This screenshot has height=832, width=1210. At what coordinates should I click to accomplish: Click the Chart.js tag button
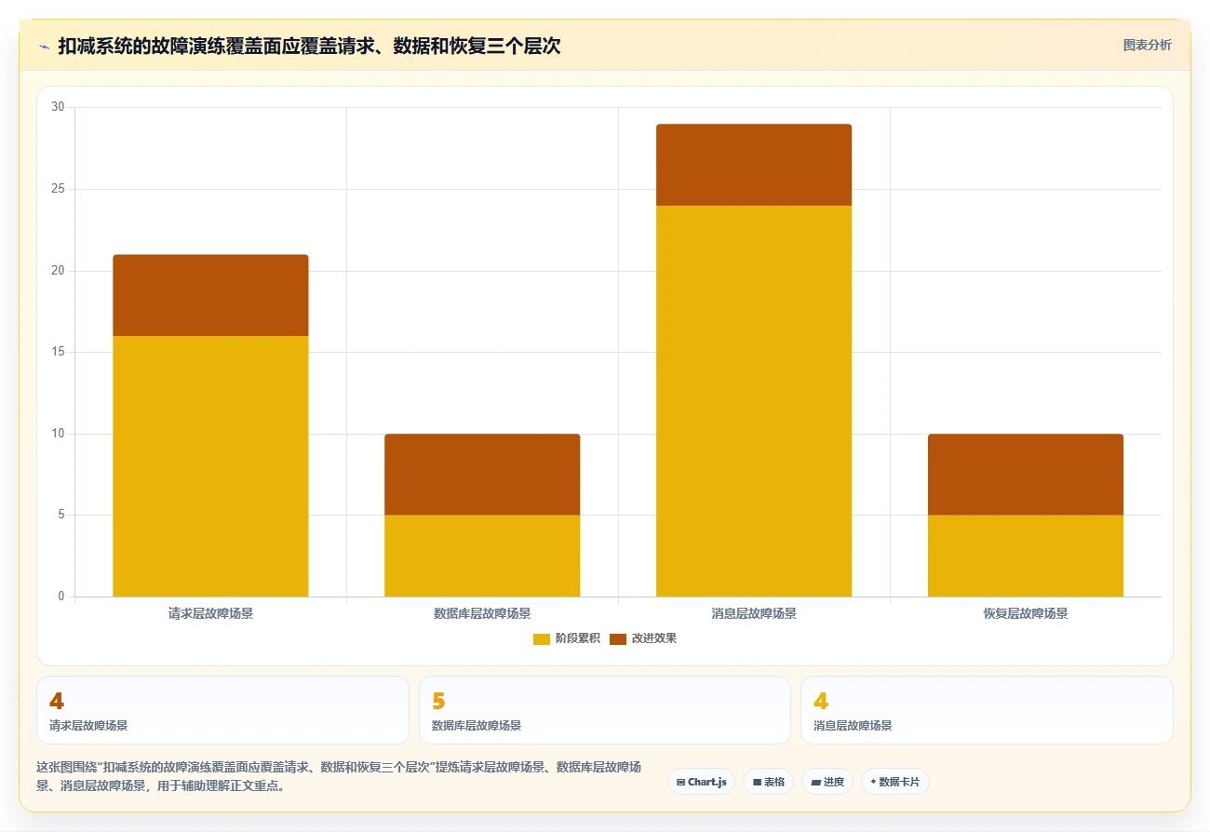coord(701,782)
